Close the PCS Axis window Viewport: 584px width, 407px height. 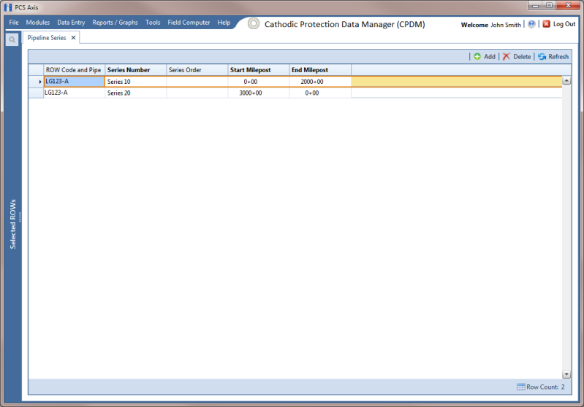pos(569,5)
